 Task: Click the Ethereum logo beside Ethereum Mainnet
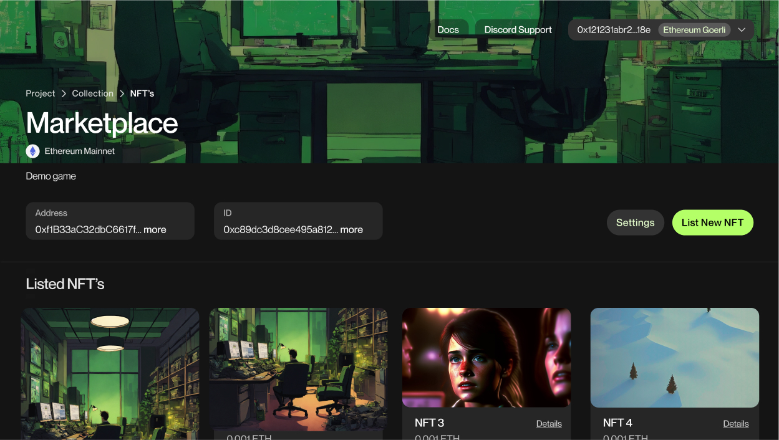32,151
